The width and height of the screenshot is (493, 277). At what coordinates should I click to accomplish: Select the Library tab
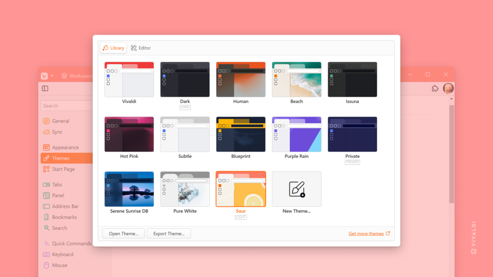click(x=113, y=48)
